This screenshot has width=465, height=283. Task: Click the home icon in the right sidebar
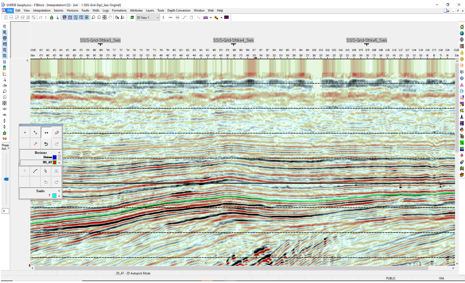[x=462, y=27]
